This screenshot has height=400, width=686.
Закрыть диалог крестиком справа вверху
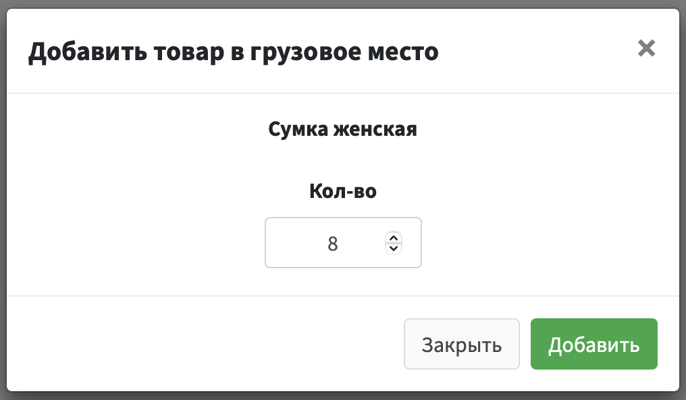point(646,48)
